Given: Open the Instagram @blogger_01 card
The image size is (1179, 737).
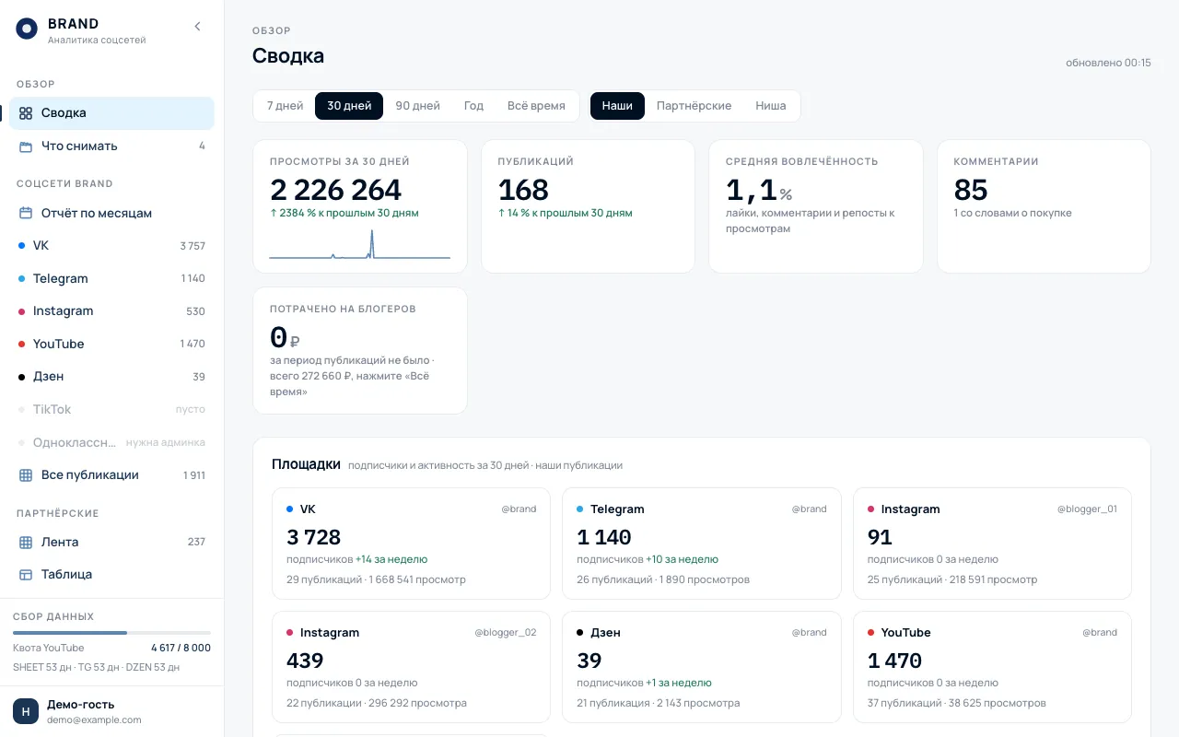Looking at the screenshot, I should point(992,544).
